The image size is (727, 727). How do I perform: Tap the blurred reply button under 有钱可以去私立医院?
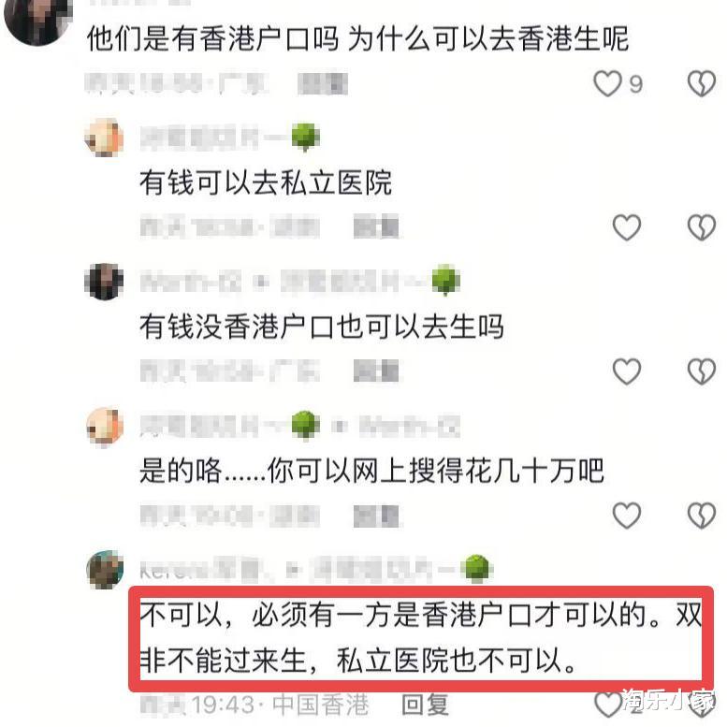tap(376, 226)
